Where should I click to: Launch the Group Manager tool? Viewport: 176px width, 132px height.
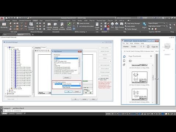coord(69,26)
